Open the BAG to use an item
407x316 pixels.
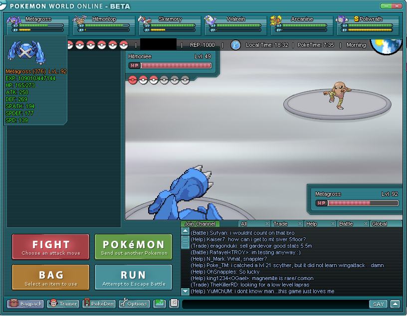50,277
